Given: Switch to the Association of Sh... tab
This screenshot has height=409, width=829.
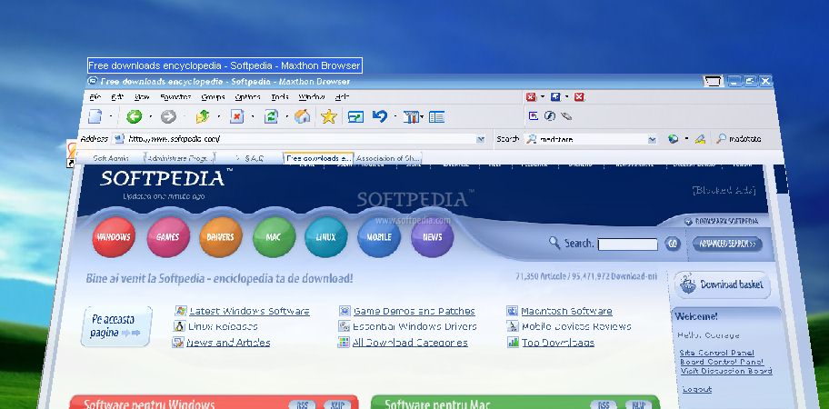Looking at the screenshot, I should [x=387, y=158].
